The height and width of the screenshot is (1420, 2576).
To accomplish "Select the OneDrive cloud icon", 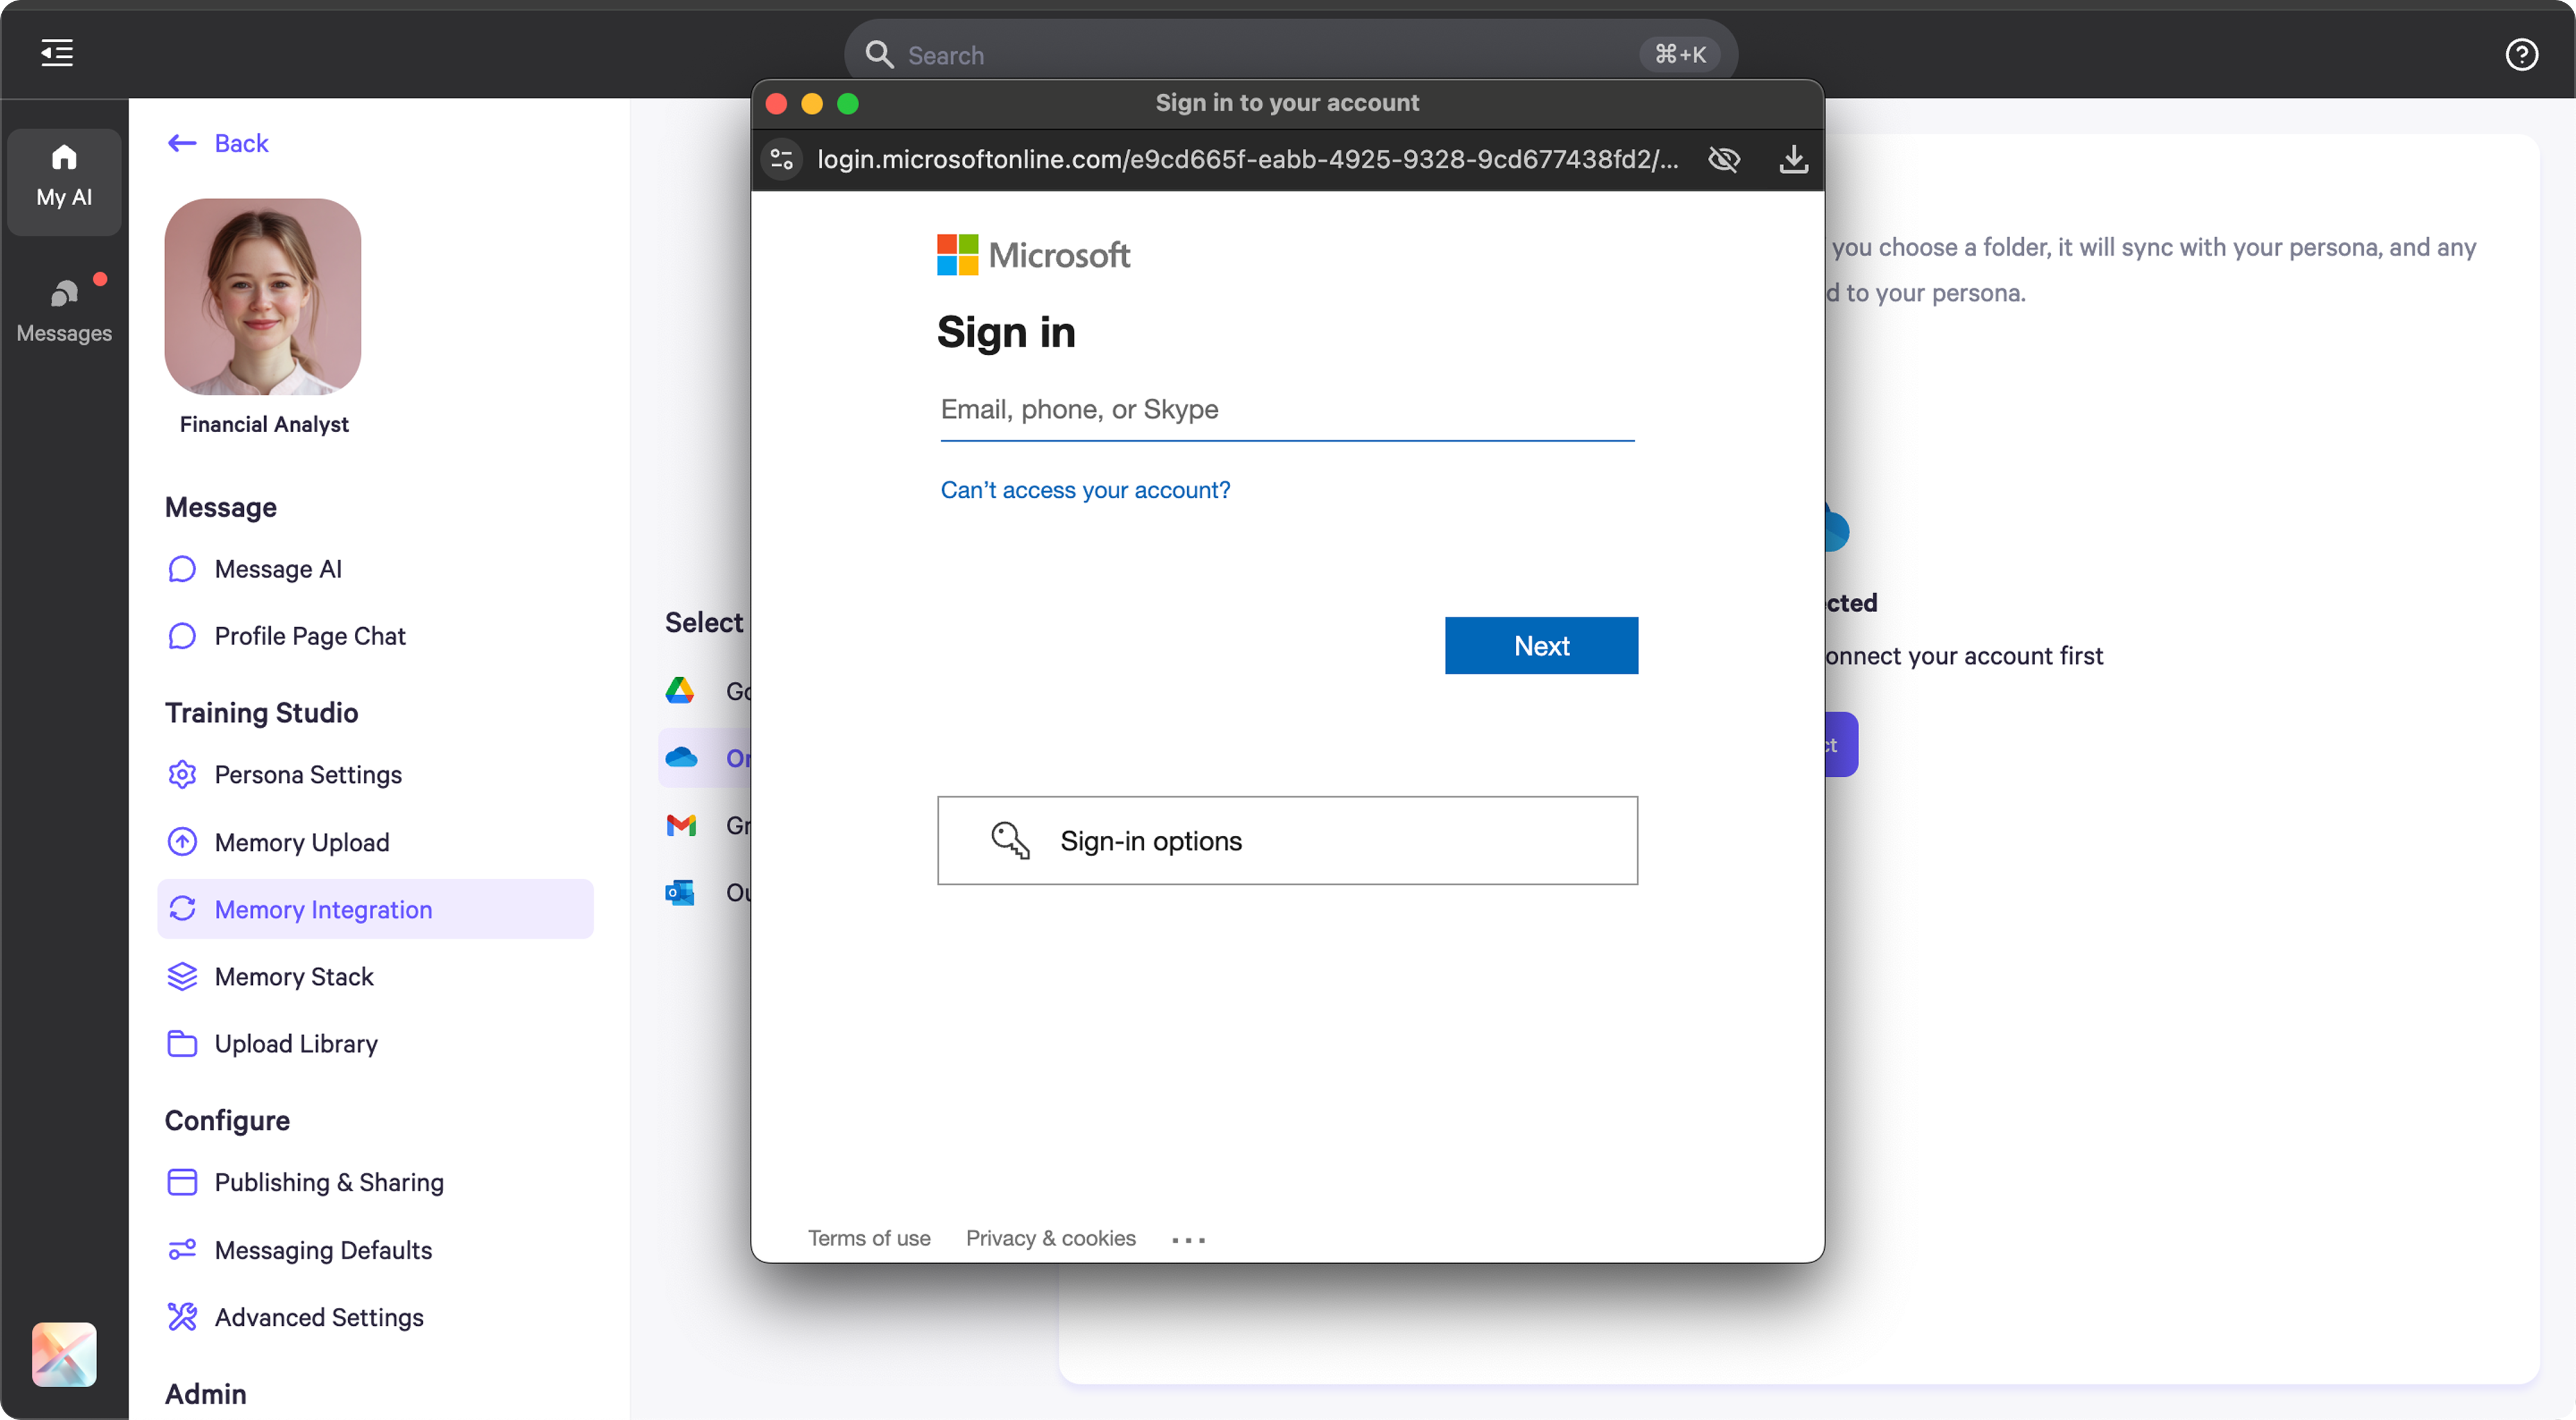I will 681,758.
